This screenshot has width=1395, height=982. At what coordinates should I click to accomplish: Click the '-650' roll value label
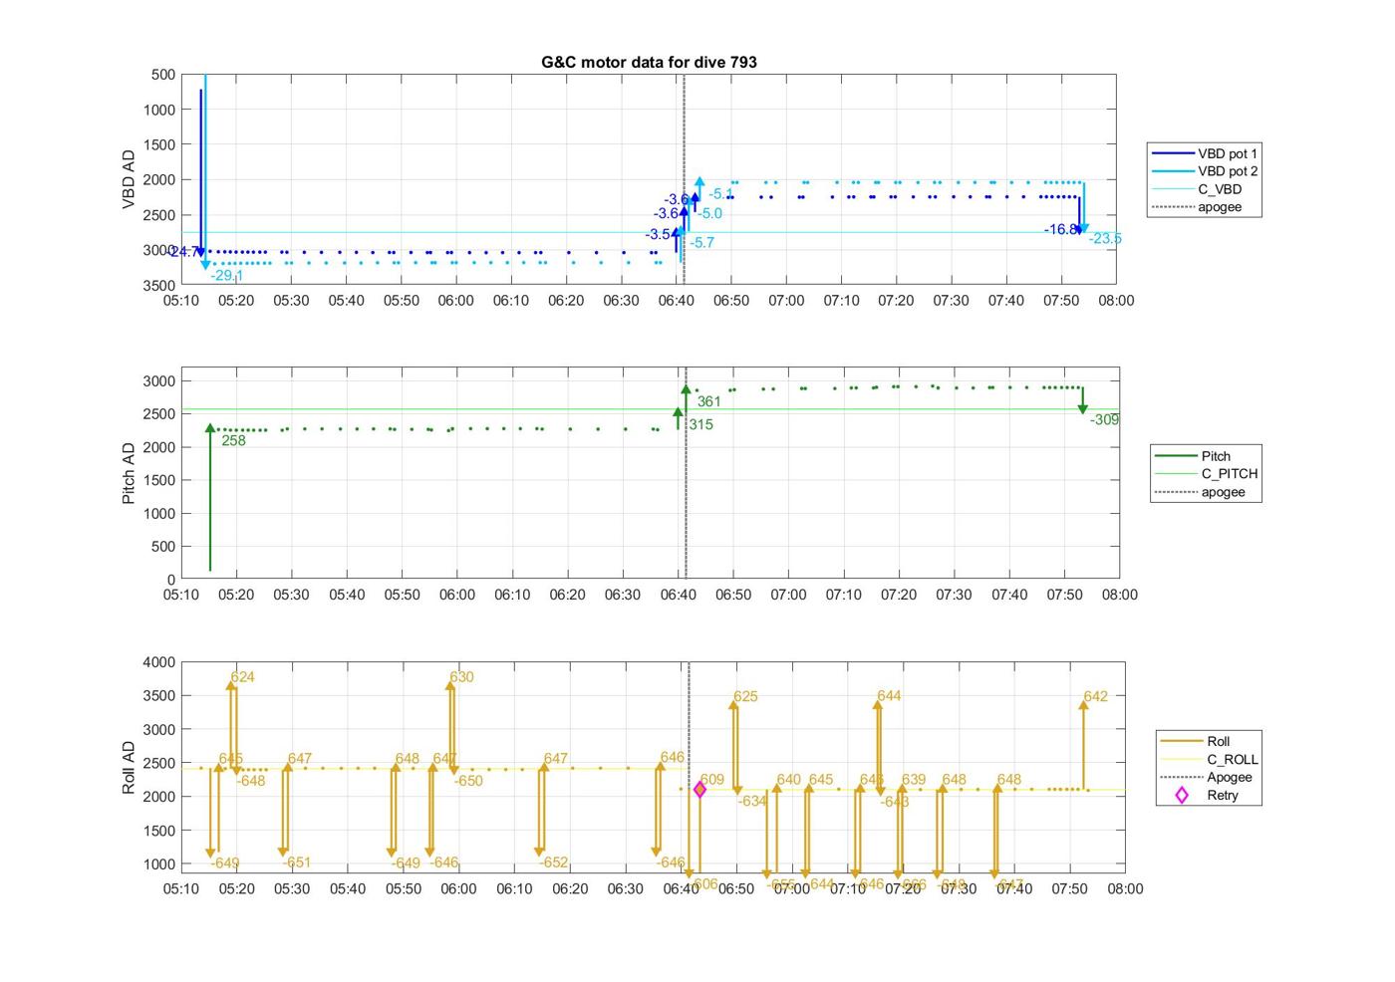coord(467,782)
